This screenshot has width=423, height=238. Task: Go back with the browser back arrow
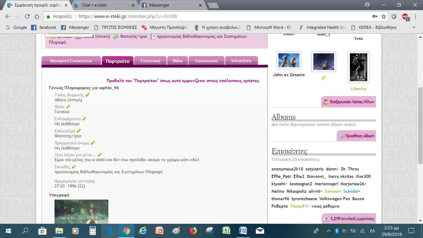(x=8, y=16)
